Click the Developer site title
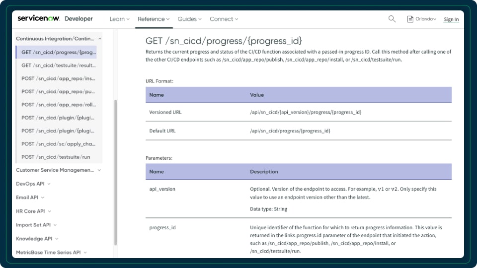Screen dimensions: 477x268 click(79, 18)
